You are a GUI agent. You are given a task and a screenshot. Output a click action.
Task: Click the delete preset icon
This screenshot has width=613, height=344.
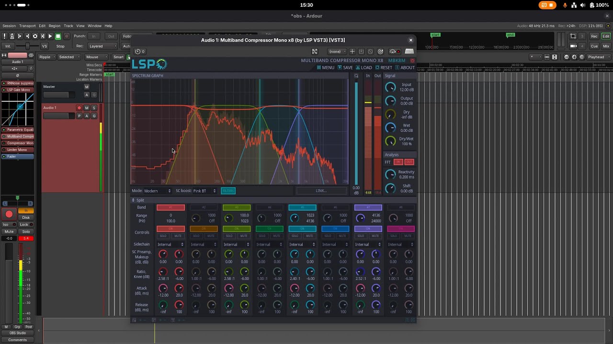370,52
